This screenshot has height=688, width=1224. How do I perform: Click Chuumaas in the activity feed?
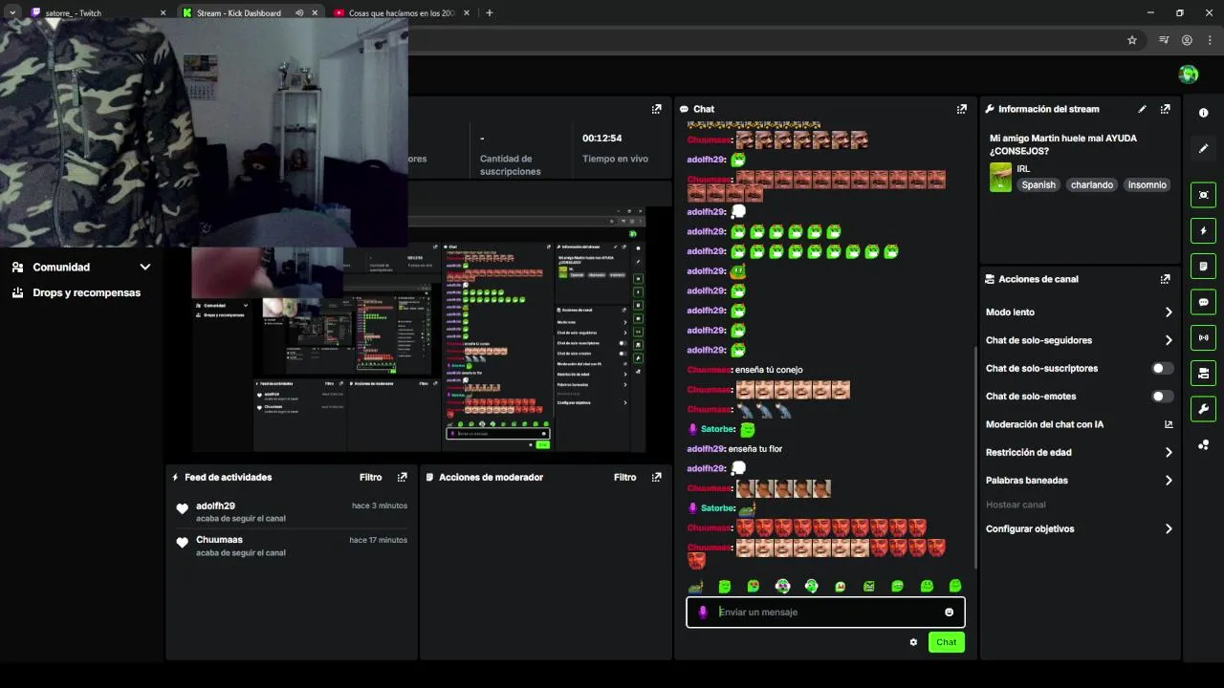pos(219,540)
